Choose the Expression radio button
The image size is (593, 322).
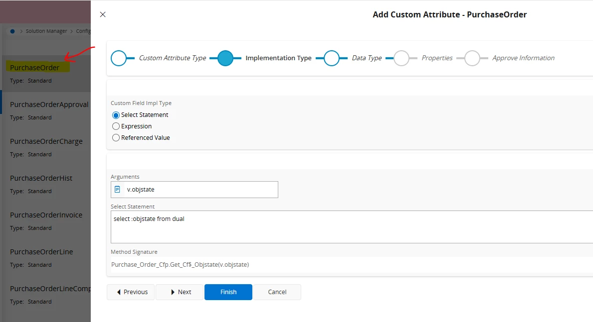click(x=116, y=126)
